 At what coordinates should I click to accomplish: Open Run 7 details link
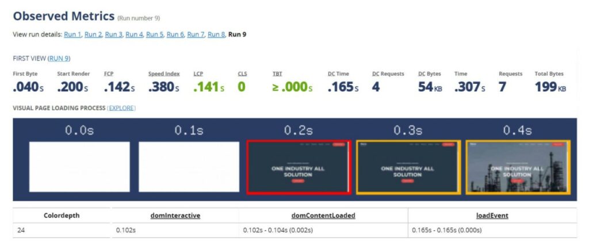pos(196,34)
